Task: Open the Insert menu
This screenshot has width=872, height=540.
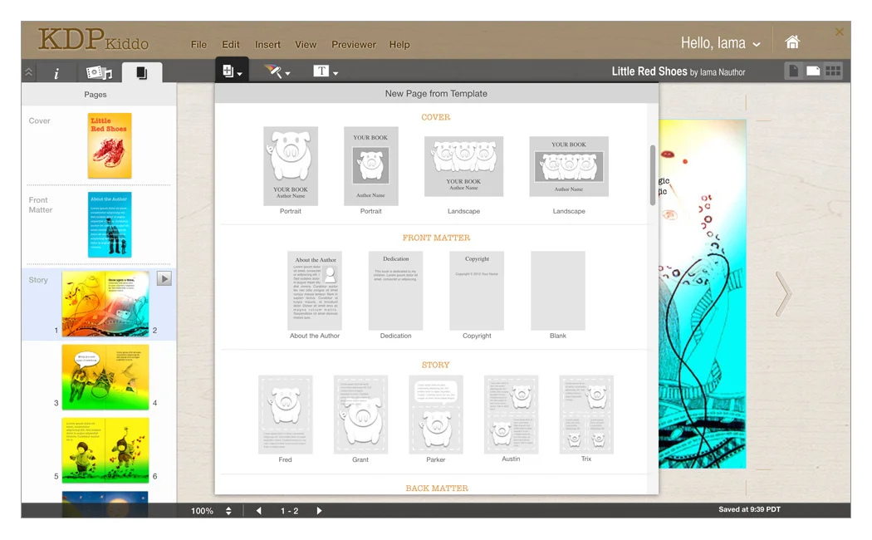Action: click(x=267, y=45)
